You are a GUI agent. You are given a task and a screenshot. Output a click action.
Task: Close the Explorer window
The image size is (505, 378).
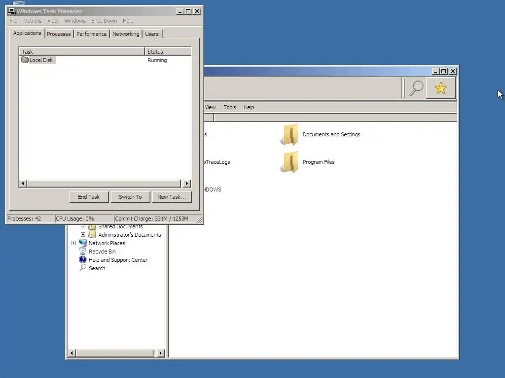[453, 71]
